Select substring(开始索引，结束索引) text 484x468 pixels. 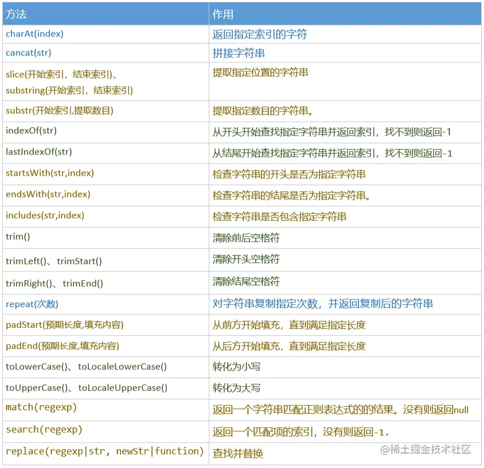tap(69, 91)
